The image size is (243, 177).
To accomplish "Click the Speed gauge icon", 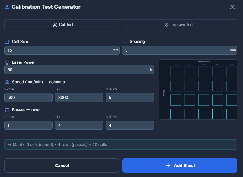I will (7, 82).
